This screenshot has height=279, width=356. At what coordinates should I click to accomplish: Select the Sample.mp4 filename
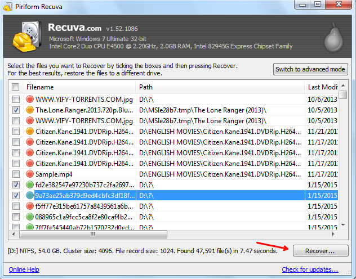[x=54, y=174]
